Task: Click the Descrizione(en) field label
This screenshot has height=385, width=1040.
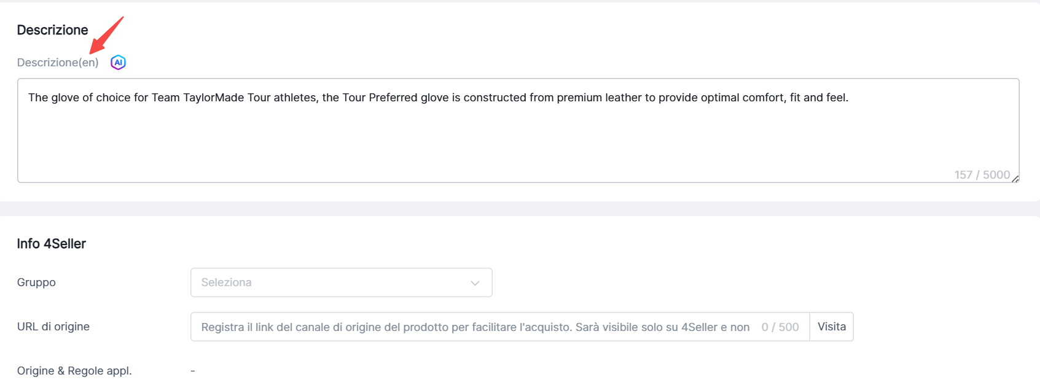Action: [x=58, y=63]
